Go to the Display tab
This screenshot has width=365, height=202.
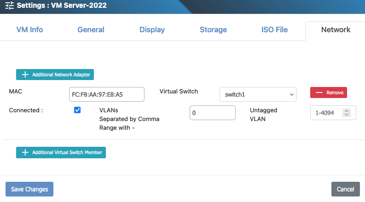pos(152,30)
